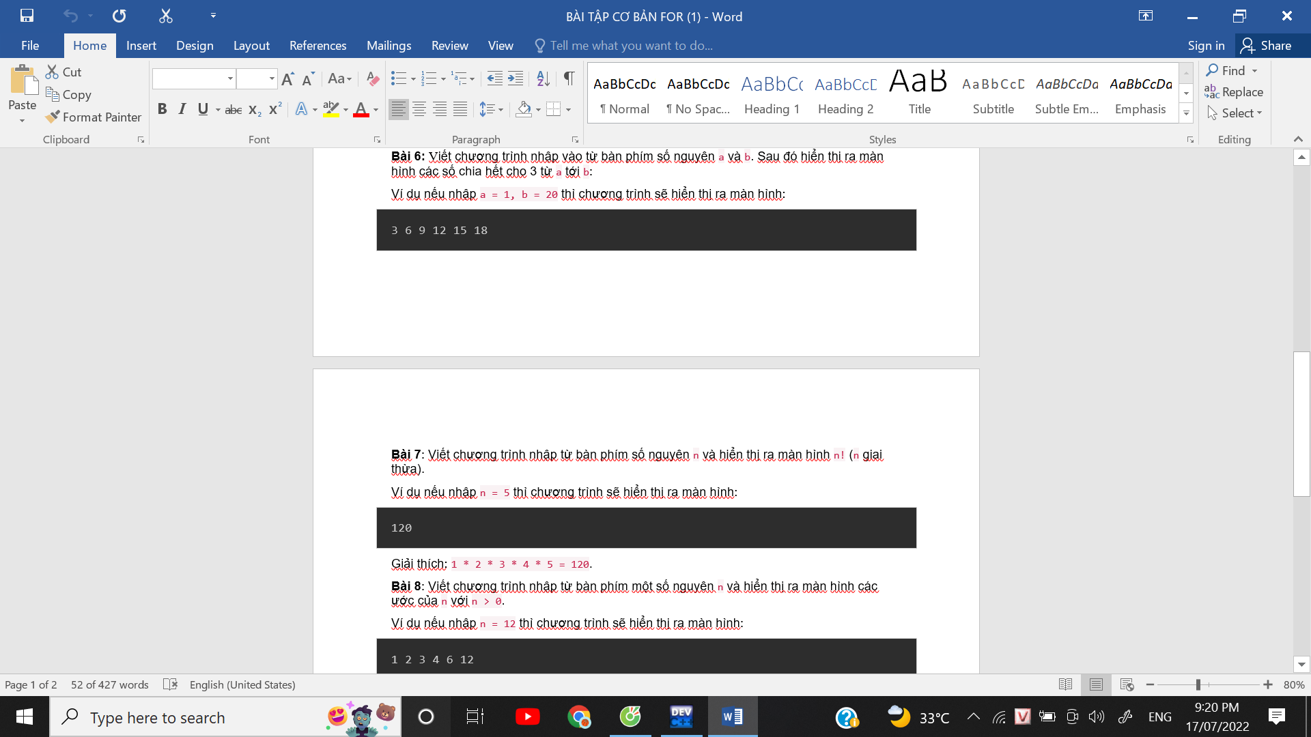Screen dimensions: 1311x737
Task: Click the Format Painter brush
Action: (x=94, y=117)
